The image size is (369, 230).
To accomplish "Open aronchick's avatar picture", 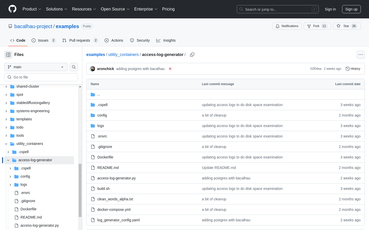I will (93, 69).
